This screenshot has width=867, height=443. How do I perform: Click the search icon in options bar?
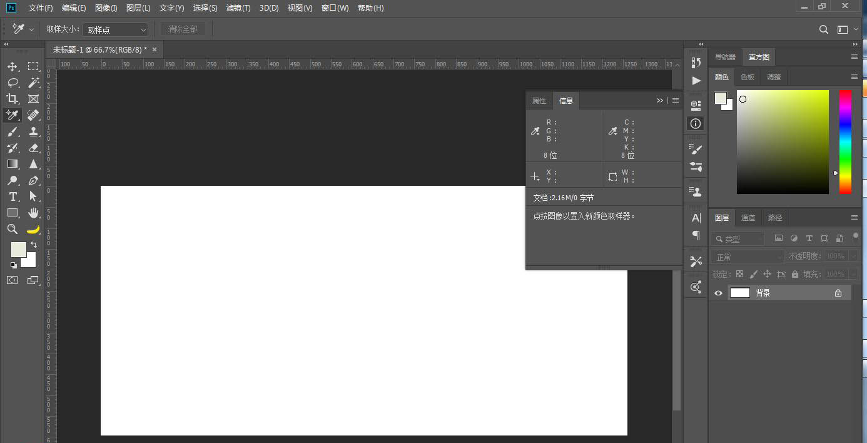click(824, 29)
